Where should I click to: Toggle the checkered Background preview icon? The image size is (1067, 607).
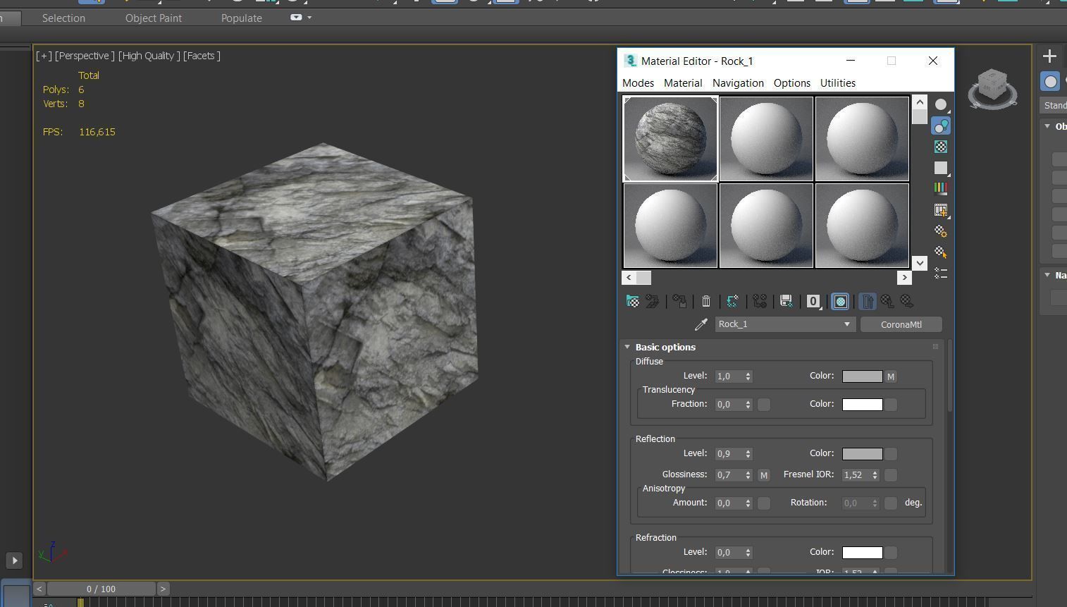coord(941,147)
